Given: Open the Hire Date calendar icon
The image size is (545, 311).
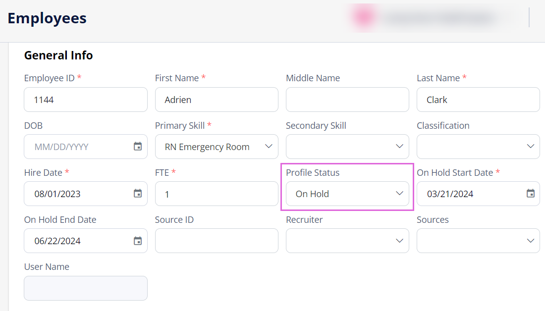Looking at the screenshot, I should (138, 193).
